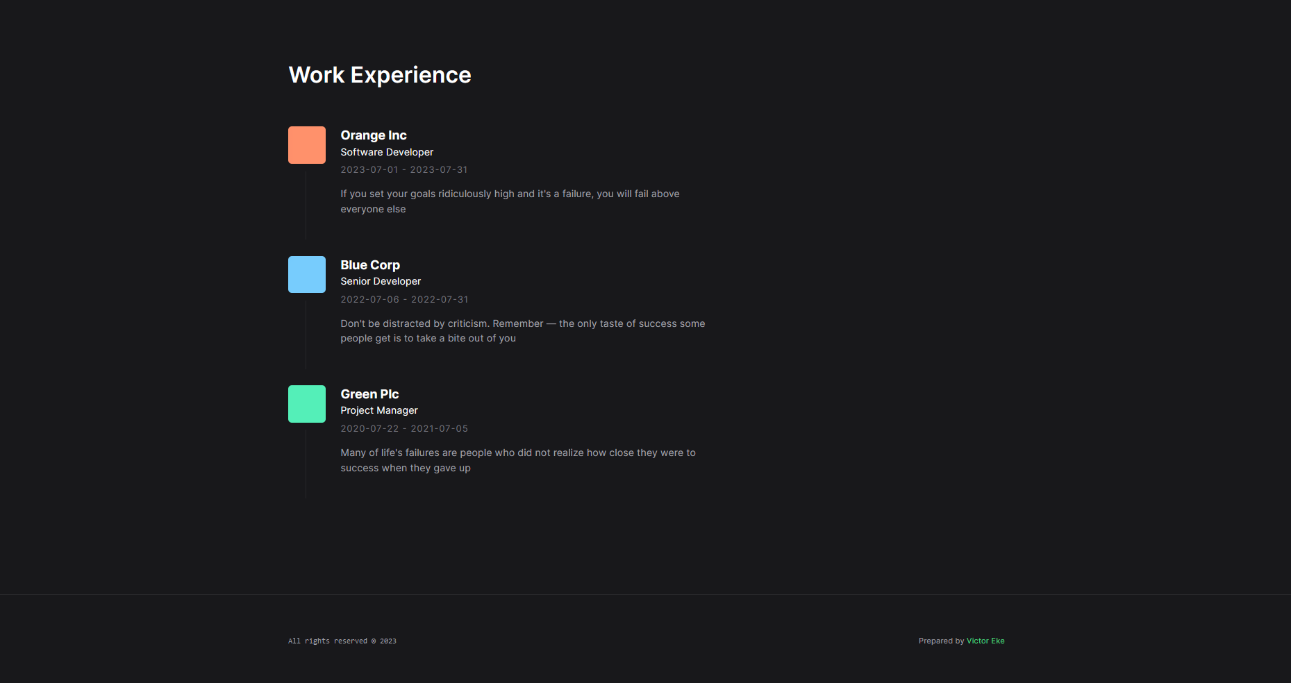
Task: Select the Blue Corp company name
Action: [370, 265]
